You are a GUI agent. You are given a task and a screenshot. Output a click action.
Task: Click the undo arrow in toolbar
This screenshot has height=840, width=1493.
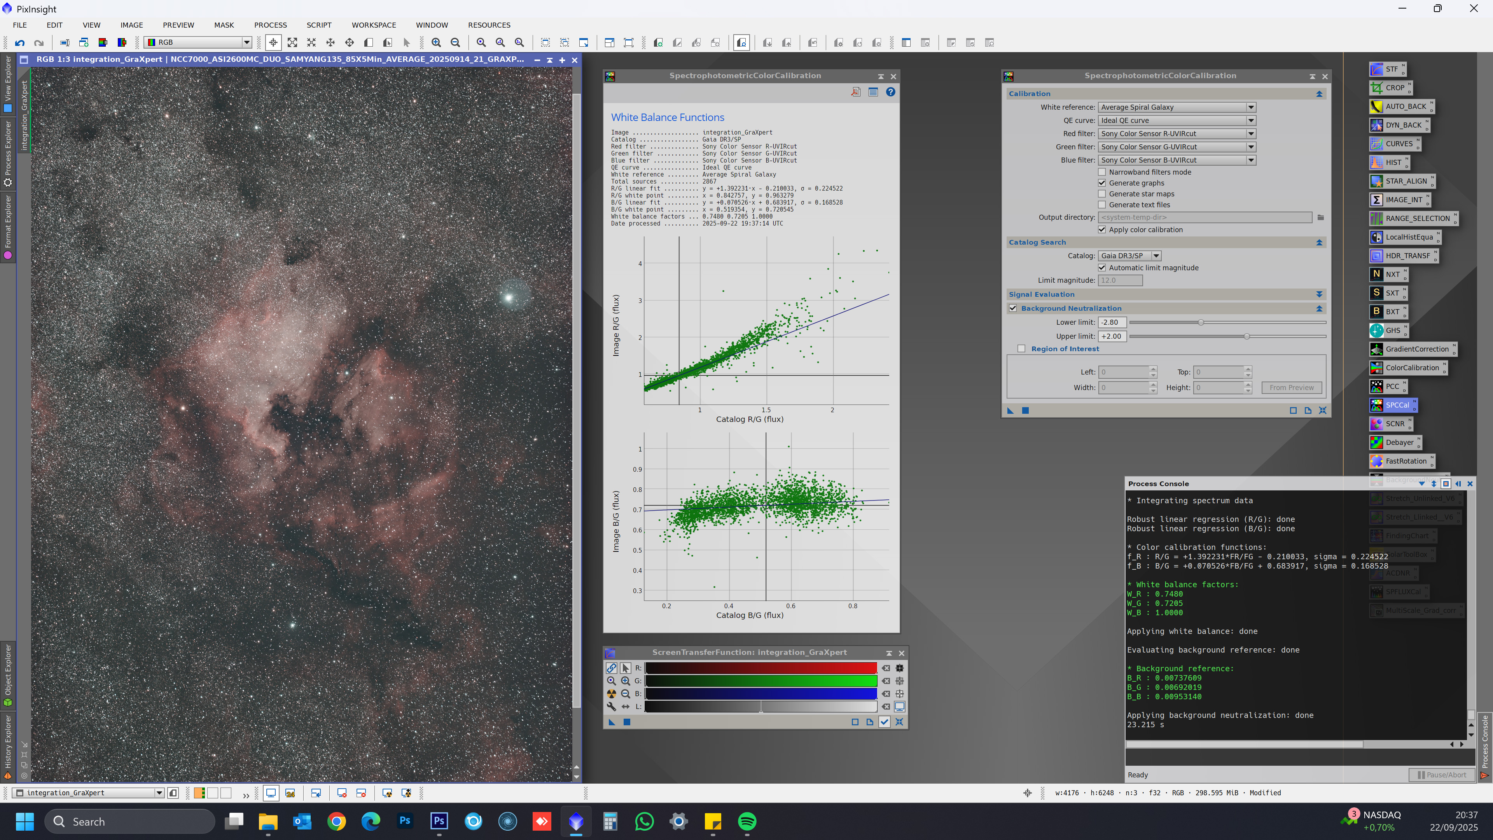[x=20, y=42]
